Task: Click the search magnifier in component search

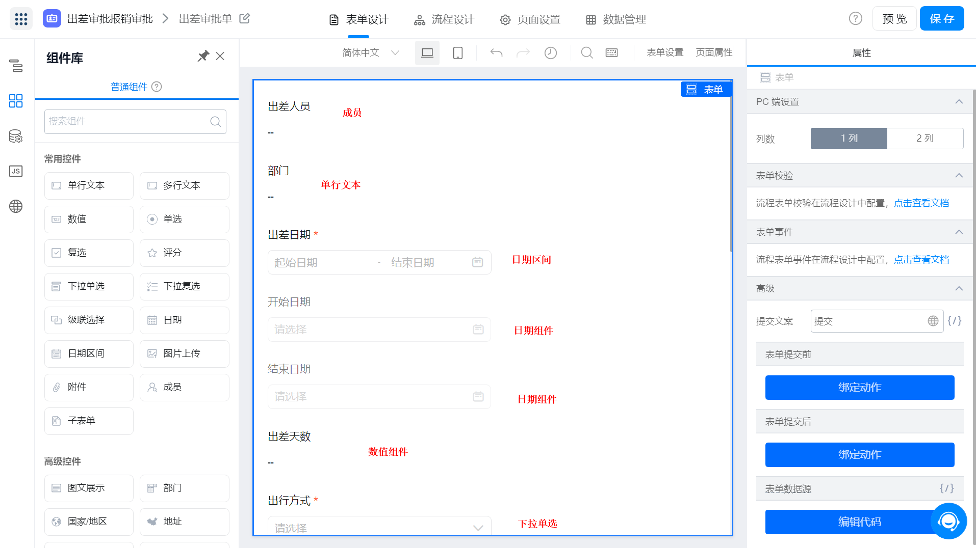Action: tap(216, 121)
